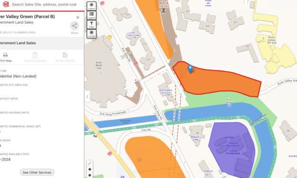Screen dimensions: 297x178
Task: Open the Tender Results tab
Action: 65,57
